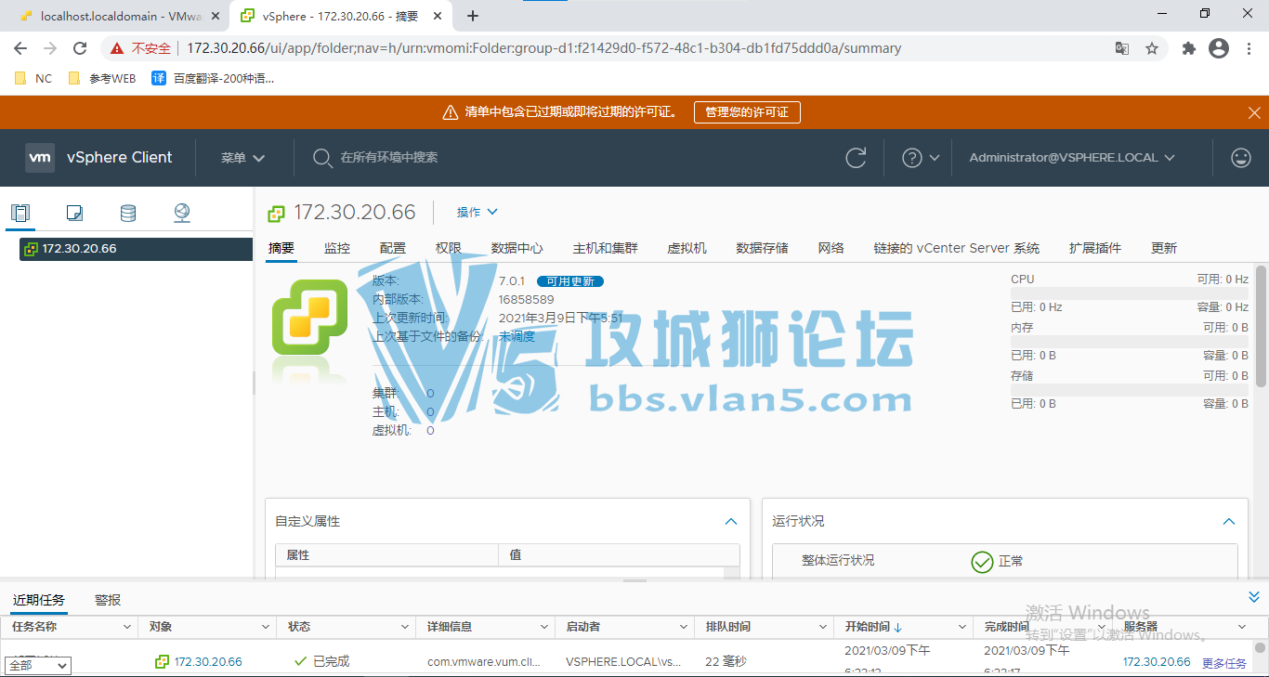Expand the 操作 actions menu
Screen dimensions: 1269x677
476,212
